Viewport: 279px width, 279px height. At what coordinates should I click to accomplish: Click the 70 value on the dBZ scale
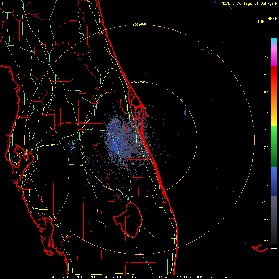click(266, 56)
